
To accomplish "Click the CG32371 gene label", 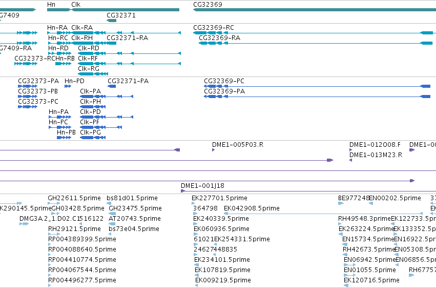I will click(x=121, y=15).
